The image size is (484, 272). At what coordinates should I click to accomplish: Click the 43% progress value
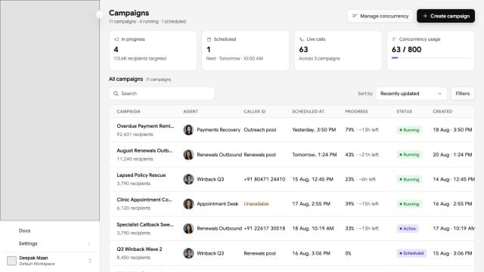pyautogui.click(x=349, y=154)
